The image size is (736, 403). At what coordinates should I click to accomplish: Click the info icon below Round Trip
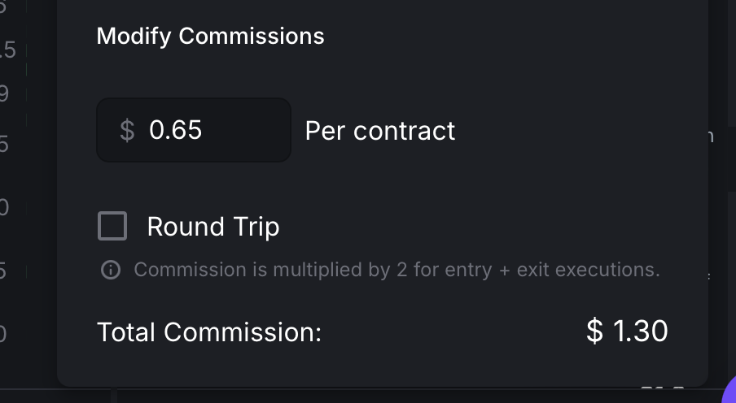click(x=111, y=270)
